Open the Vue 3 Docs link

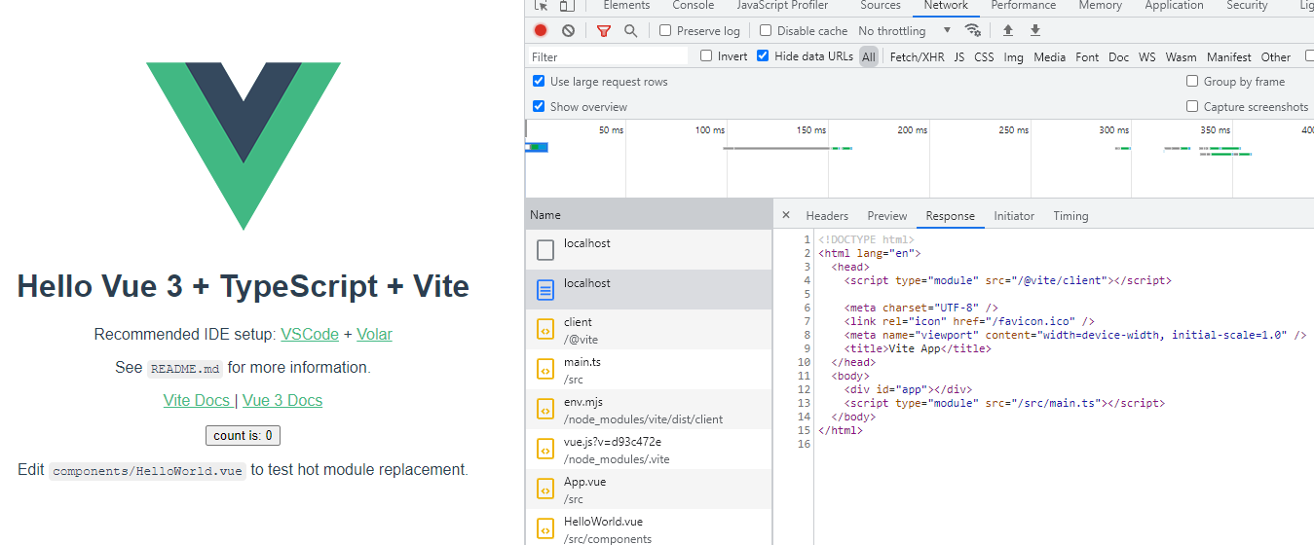(x=282, y=400)
